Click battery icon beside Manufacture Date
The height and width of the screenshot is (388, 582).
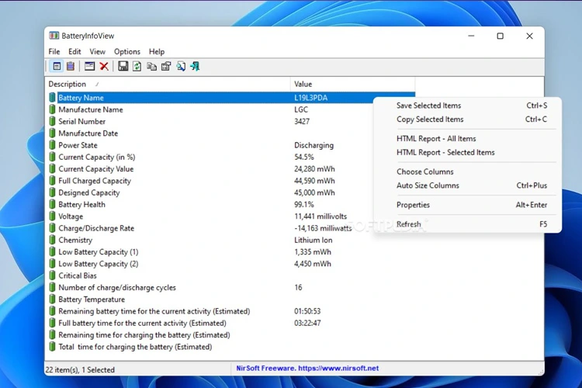[52, 133]
